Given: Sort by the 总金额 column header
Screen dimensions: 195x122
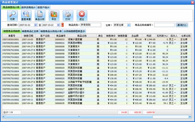Looking at the screenshot, I should coord(135,36).
